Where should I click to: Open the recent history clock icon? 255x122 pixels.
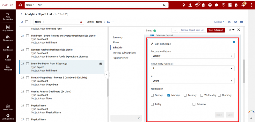tap(223, 5)
